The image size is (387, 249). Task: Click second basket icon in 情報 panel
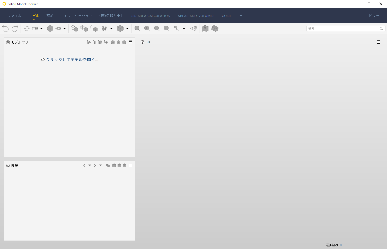coord(119,166)
